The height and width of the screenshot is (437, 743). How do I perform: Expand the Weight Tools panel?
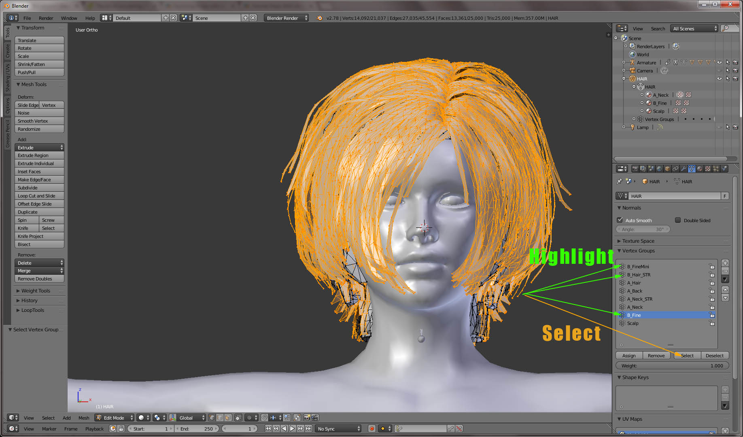pos(36,291)
